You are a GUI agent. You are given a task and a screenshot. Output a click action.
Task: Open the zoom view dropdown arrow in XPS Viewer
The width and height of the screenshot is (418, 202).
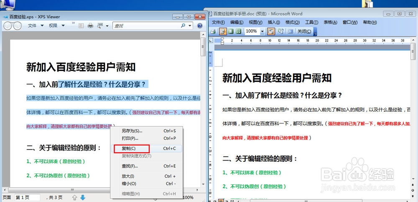pos(107,26)
